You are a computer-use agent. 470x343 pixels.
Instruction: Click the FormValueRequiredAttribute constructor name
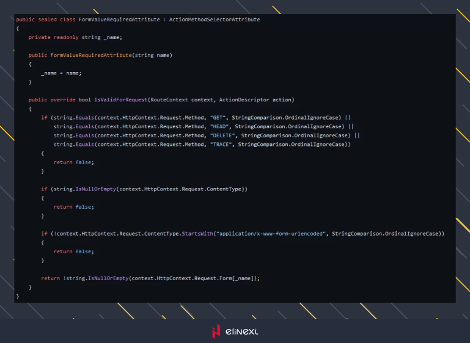pos(91,55)
